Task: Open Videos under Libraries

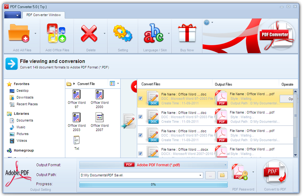Action: click(22, 141)
